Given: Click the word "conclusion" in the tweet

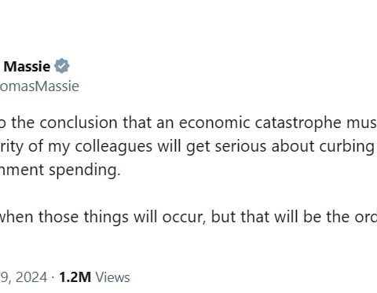Looking at the screenshot, I should [79, 123].
